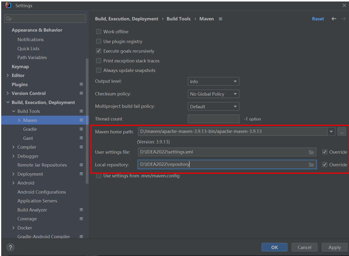This screenshot has width=349, height=256.
Task: Click the project marker icon beside Gradle-Android Compiler
Action: click(81, 237)
